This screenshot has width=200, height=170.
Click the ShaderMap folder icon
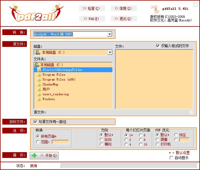(x=39, y=85)
